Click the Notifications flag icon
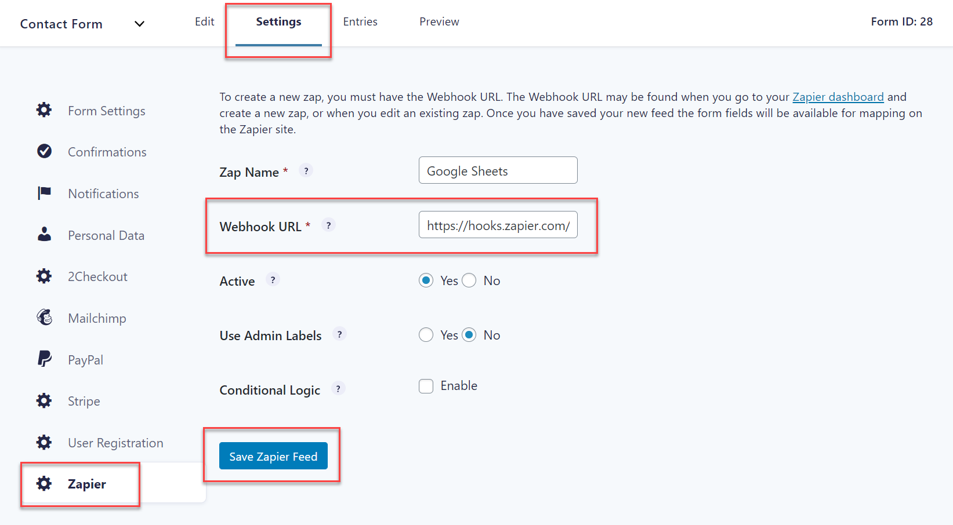The height and width of the screenshot is (525, 953). 44,193
